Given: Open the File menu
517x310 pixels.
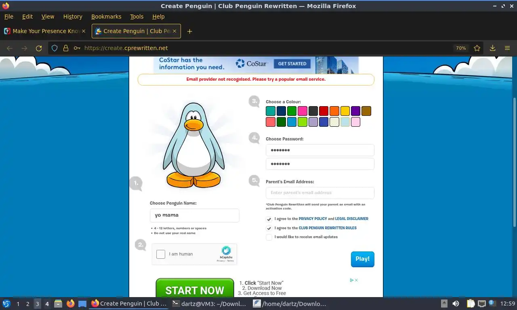Looking at the screenshot, I should (8, 17).
